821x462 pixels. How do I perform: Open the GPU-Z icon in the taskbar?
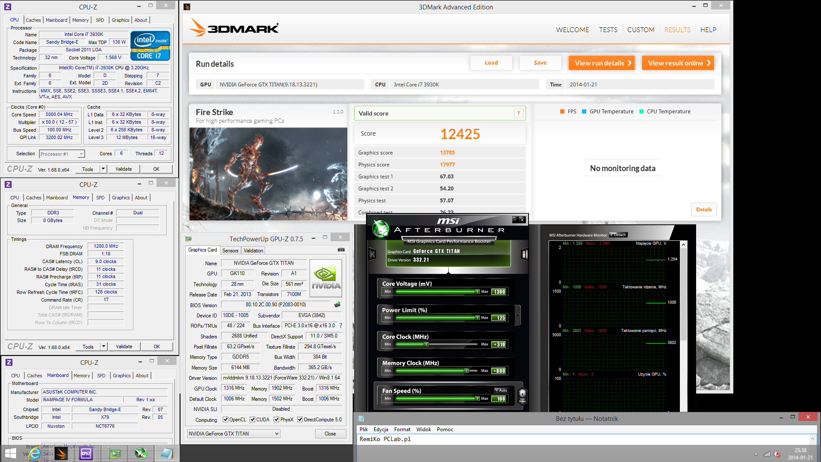pos(114,453)
